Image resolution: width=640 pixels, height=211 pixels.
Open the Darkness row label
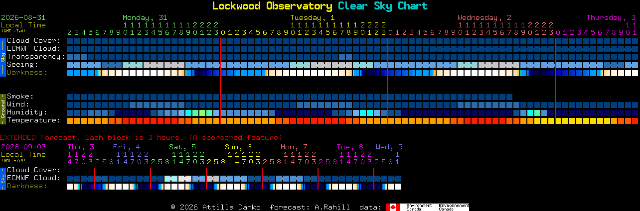27,73
